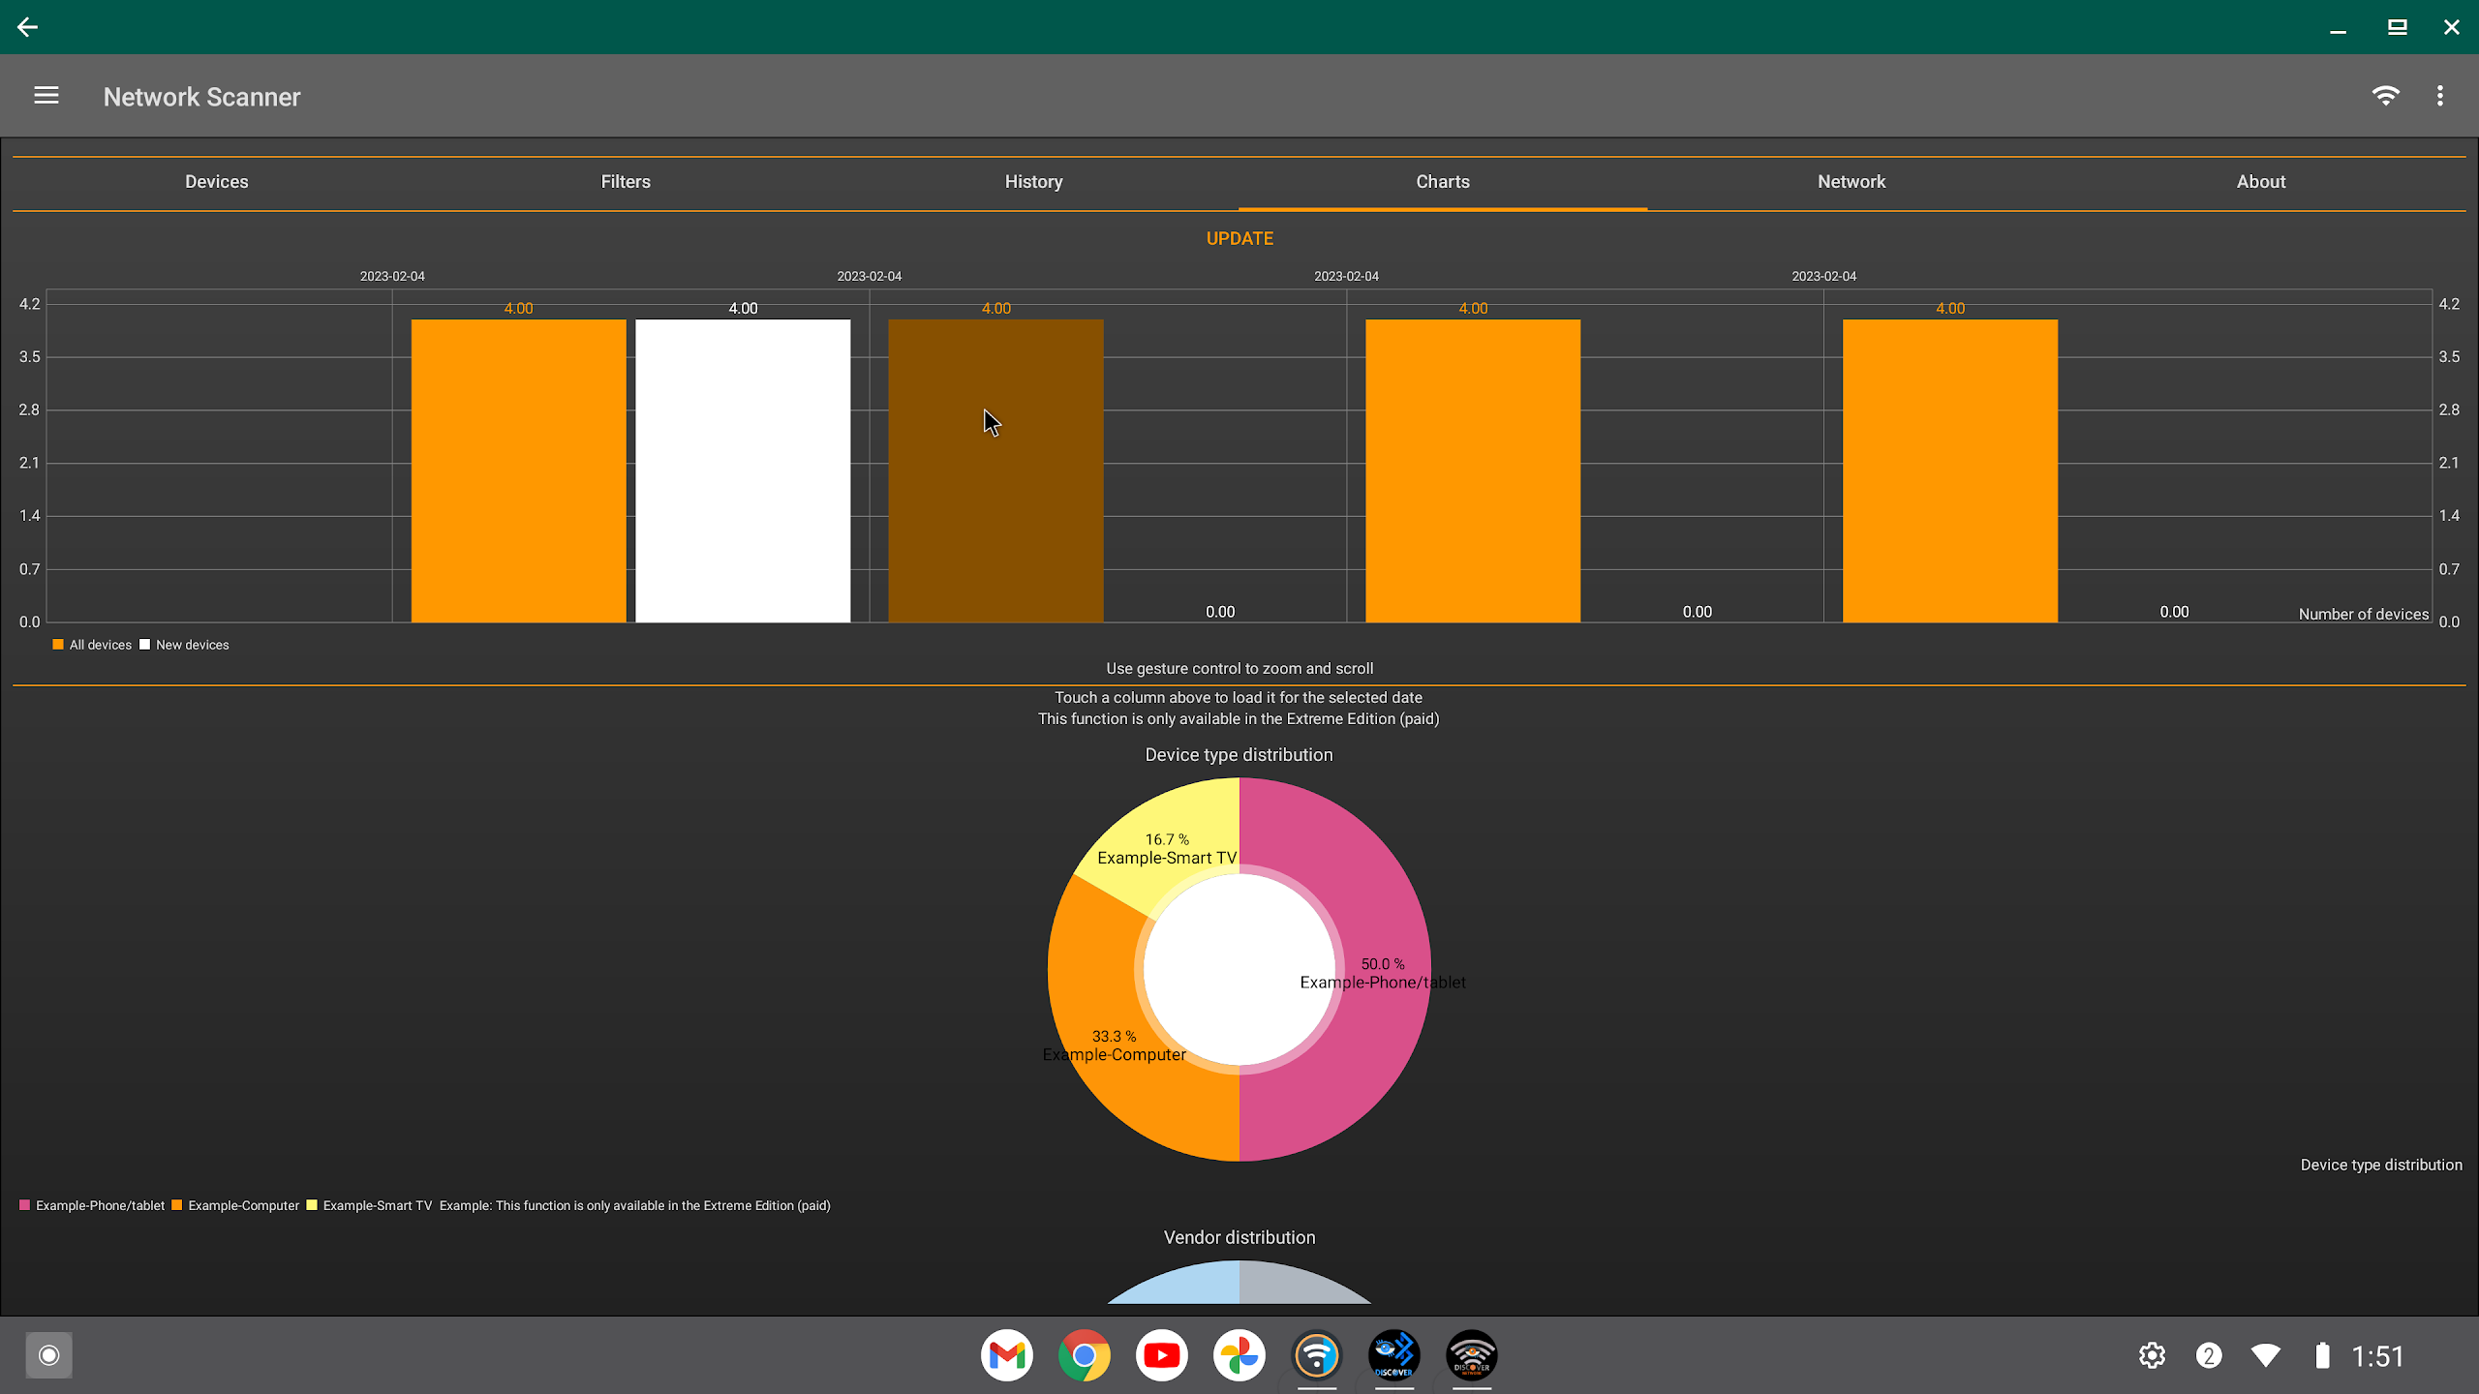
Task: Open system settings gear in tray
Action: click(x=2152, y=1355)
